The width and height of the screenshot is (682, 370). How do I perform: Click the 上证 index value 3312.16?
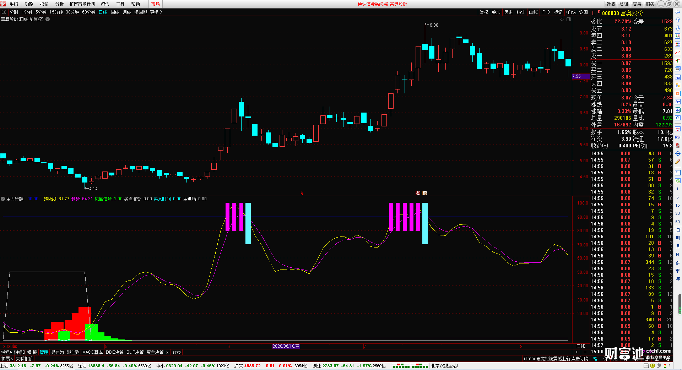click(18, 366)
